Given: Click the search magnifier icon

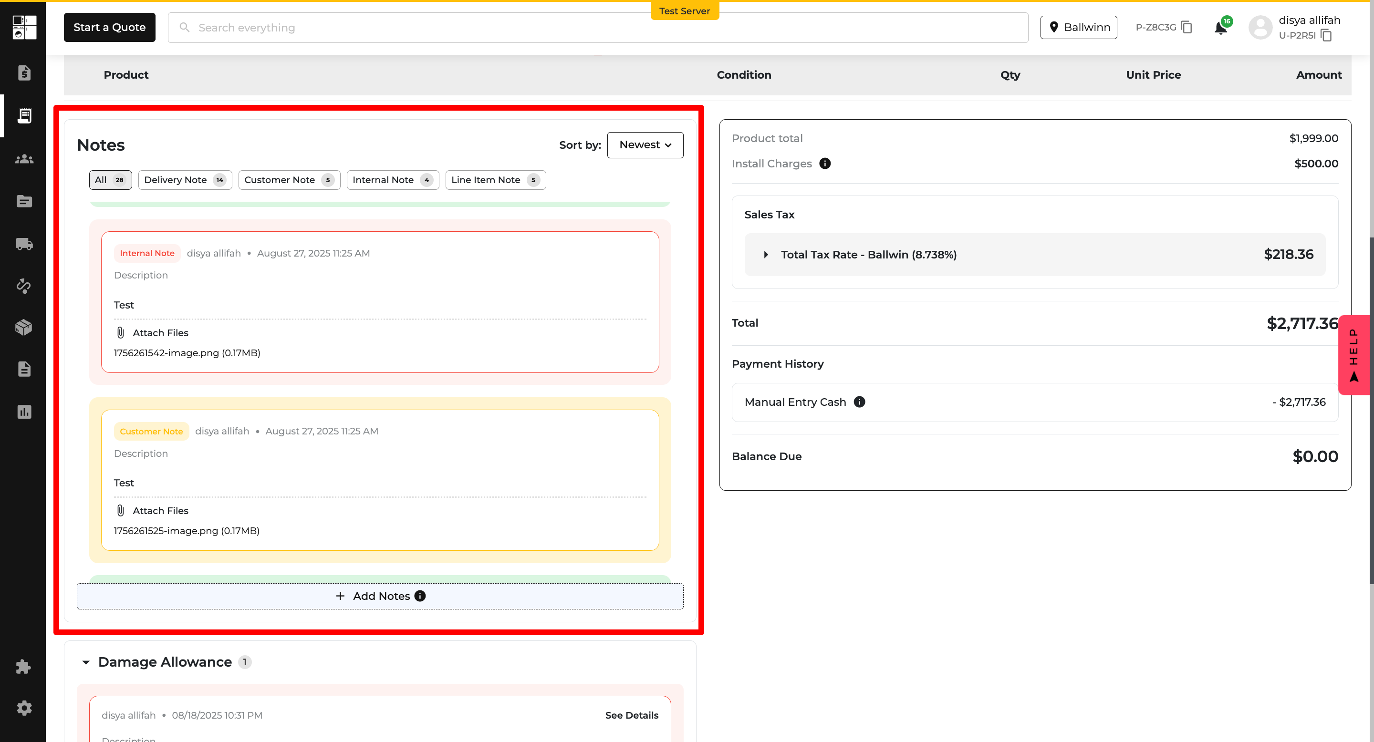Looking at the screenshot, I should coord(185,27).
